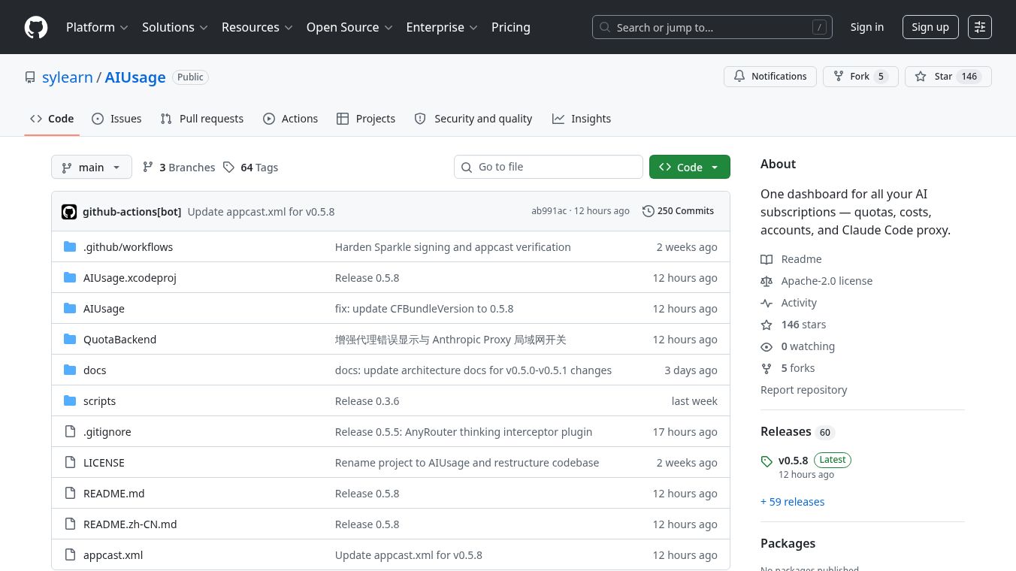Open the README.md file
1016x571 pixels.
113,494
